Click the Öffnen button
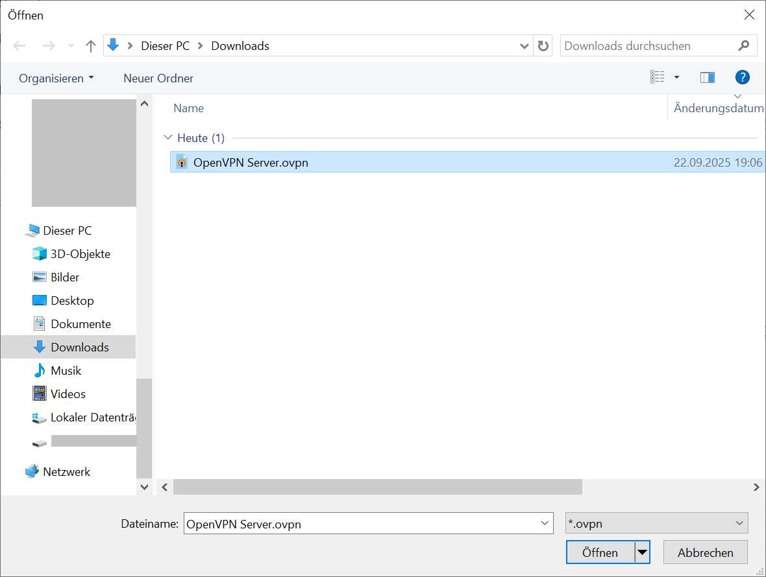This screenshot has height=577, width=766. (600, 552)
